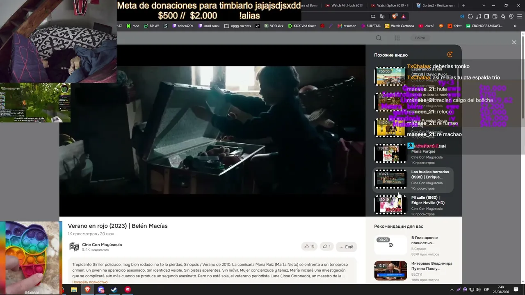525x295 pixels.
Task: Open the VK services grid icon
Action: (397, 38)
